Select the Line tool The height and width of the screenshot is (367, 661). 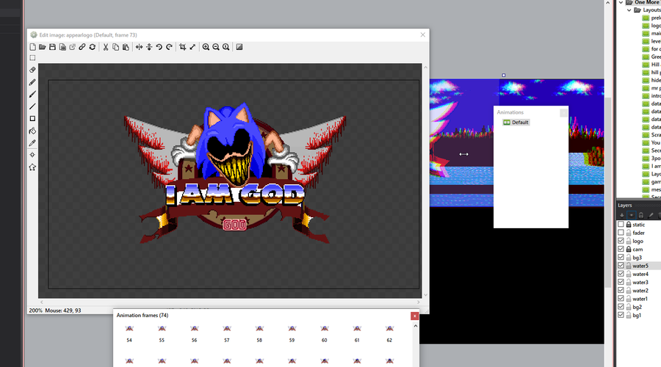pyautogui.click(x=32, y=106)
